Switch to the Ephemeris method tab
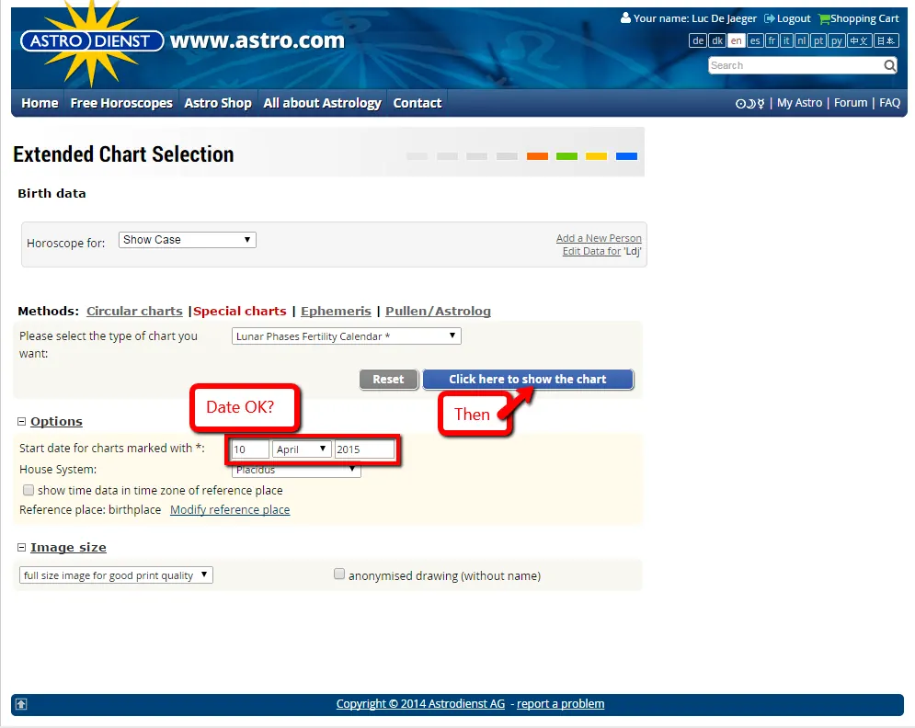 point(336,311)
